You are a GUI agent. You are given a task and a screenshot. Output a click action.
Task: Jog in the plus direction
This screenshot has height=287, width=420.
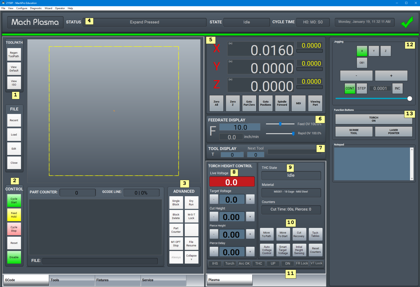pos(391,76)
